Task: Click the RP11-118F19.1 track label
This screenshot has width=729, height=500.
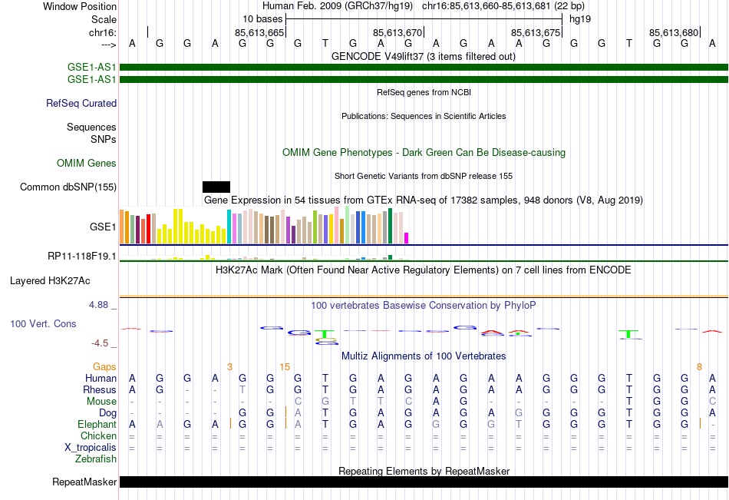Action: point(82,256)
